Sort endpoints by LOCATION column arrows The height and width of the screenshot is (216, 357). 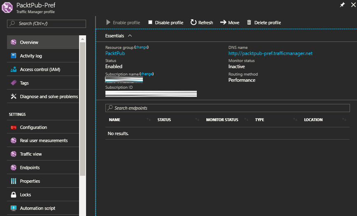[x=344, y=119]
